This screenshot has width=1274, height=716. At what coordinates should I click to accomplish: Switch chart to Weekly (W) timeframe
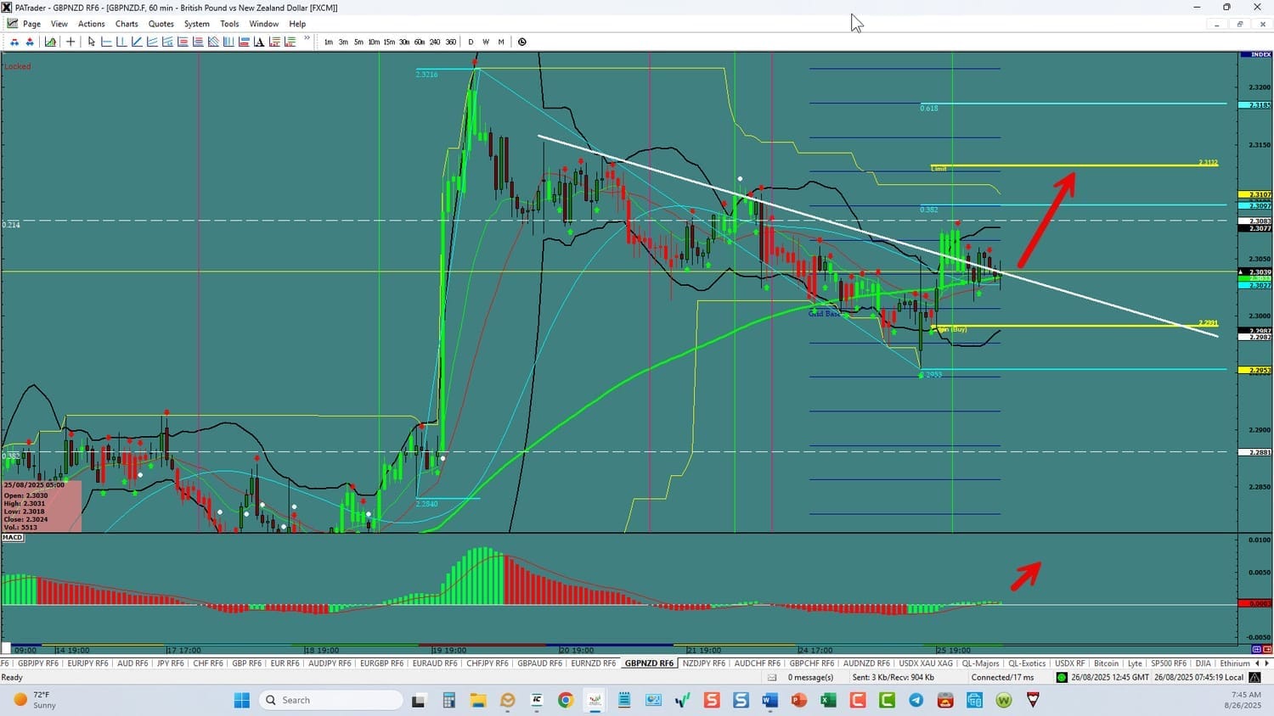(486, 42)
